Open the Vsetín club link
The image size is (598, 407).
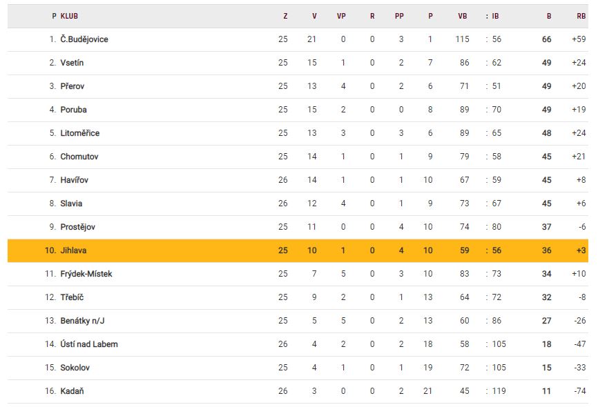tap(72, 63)
